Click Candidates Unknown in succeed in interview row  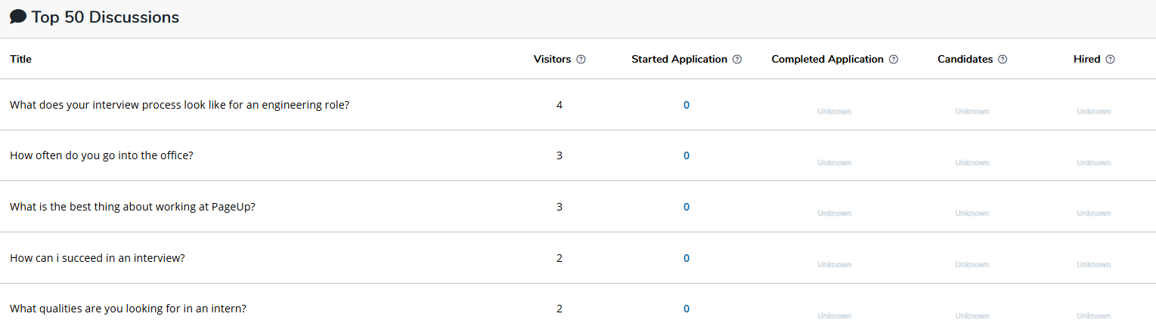pyautogui.click(x=972, y=265)
